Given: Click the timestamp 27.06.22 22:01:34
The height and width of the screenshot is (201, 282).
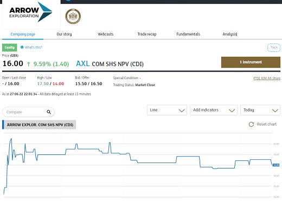Looking at the screenshot, I should pyautogui.click(x=23, y=94).
